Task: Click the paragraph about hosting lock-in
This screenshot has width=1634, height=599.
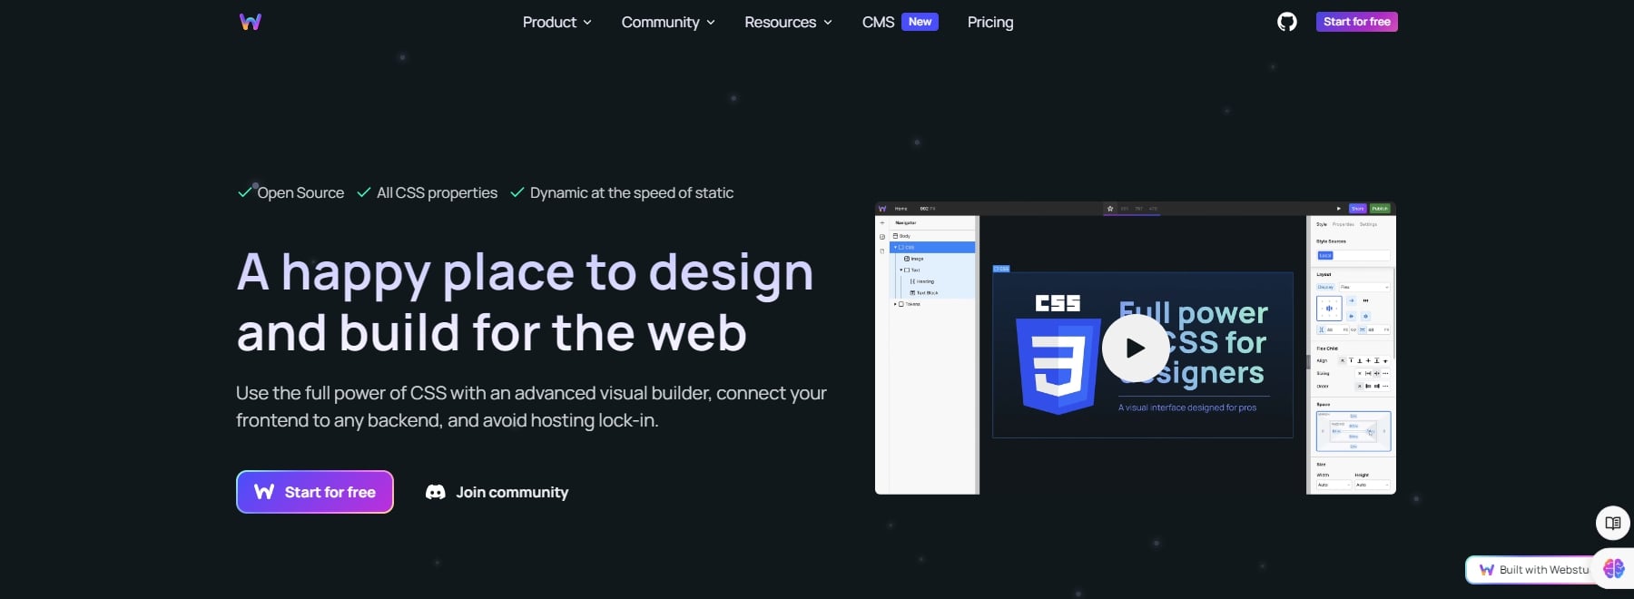Action: pos(531,407)
